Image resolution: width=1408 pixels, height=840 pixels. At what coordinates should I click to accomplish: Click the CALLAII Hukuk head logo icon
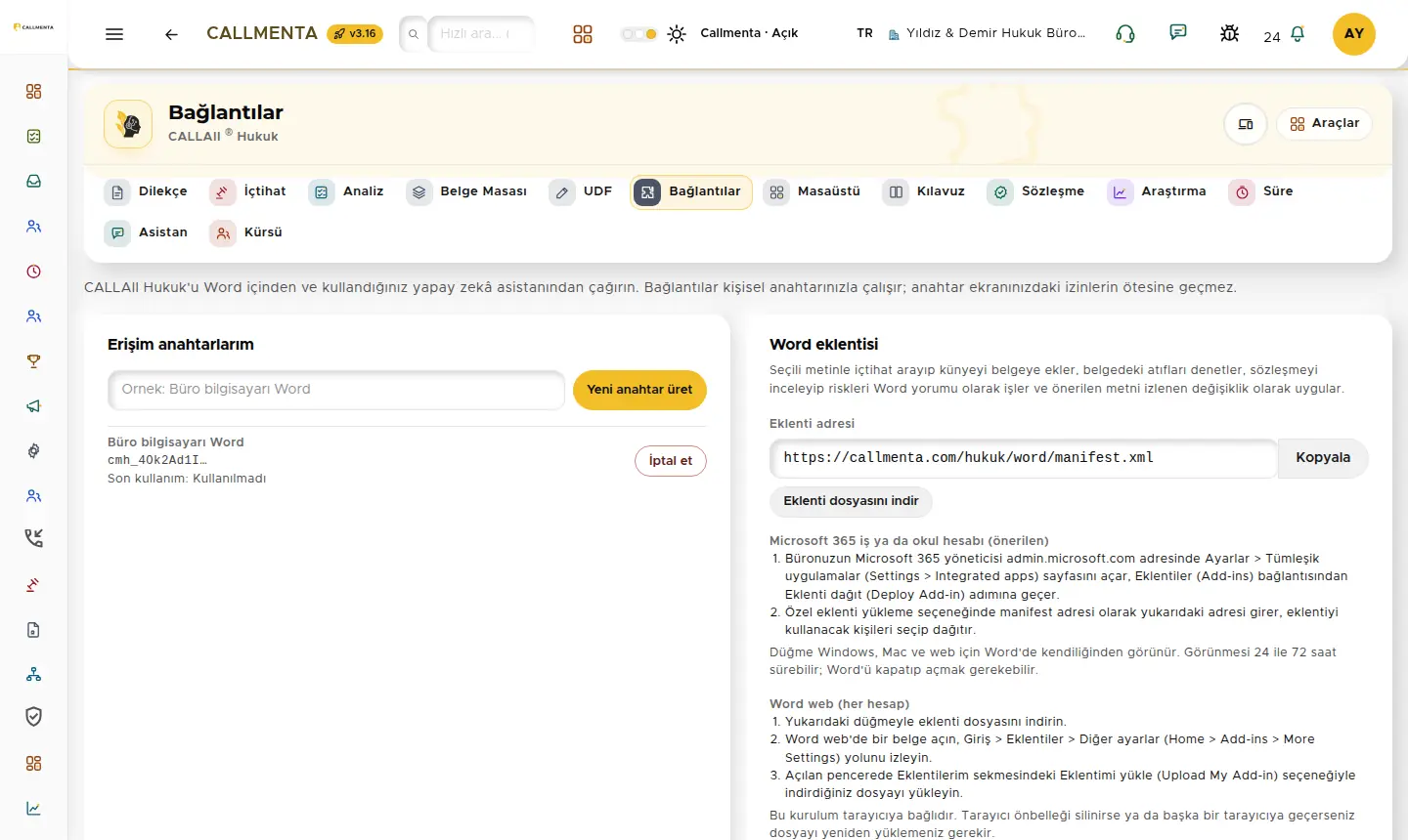pyautogui.click(x=128, y=124)
